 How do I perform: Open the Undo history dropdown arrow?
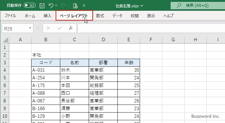(x=56, y=6)
